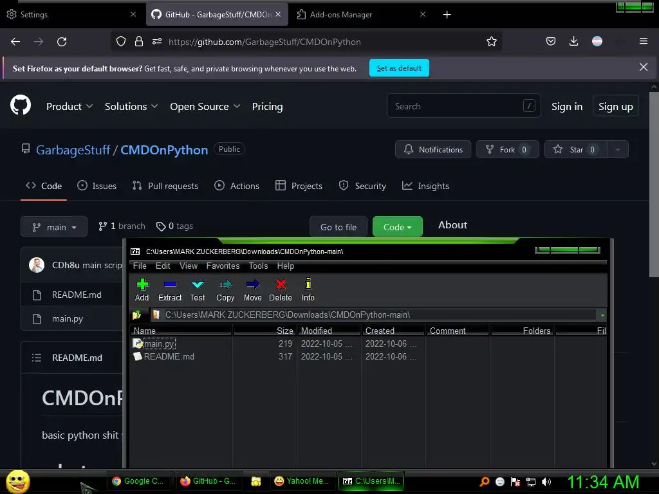Fork the CMDOnPython repository
Viewport: 659px width, 494px height.
(507, 149)
